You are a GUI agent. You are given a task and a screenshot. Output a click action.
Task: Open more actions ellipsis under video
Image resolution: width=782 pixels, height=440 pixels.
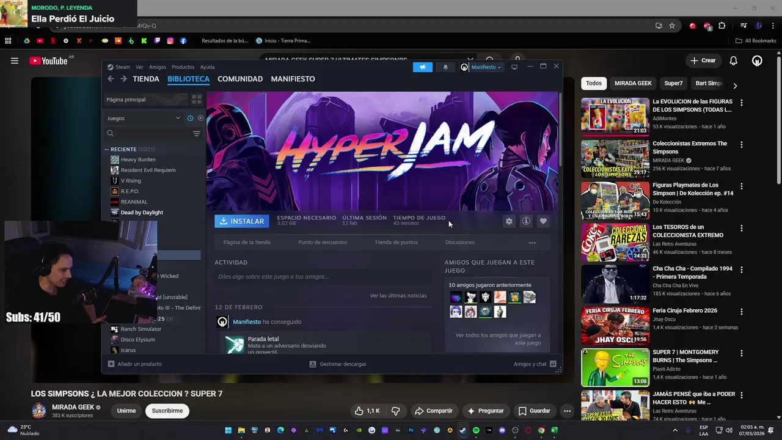[x=567, y=411]
